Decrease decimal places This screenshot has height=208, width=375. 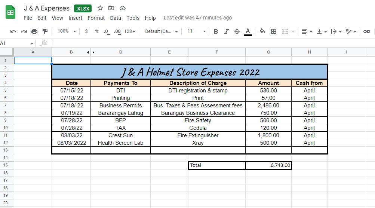(x=107, y=31)
